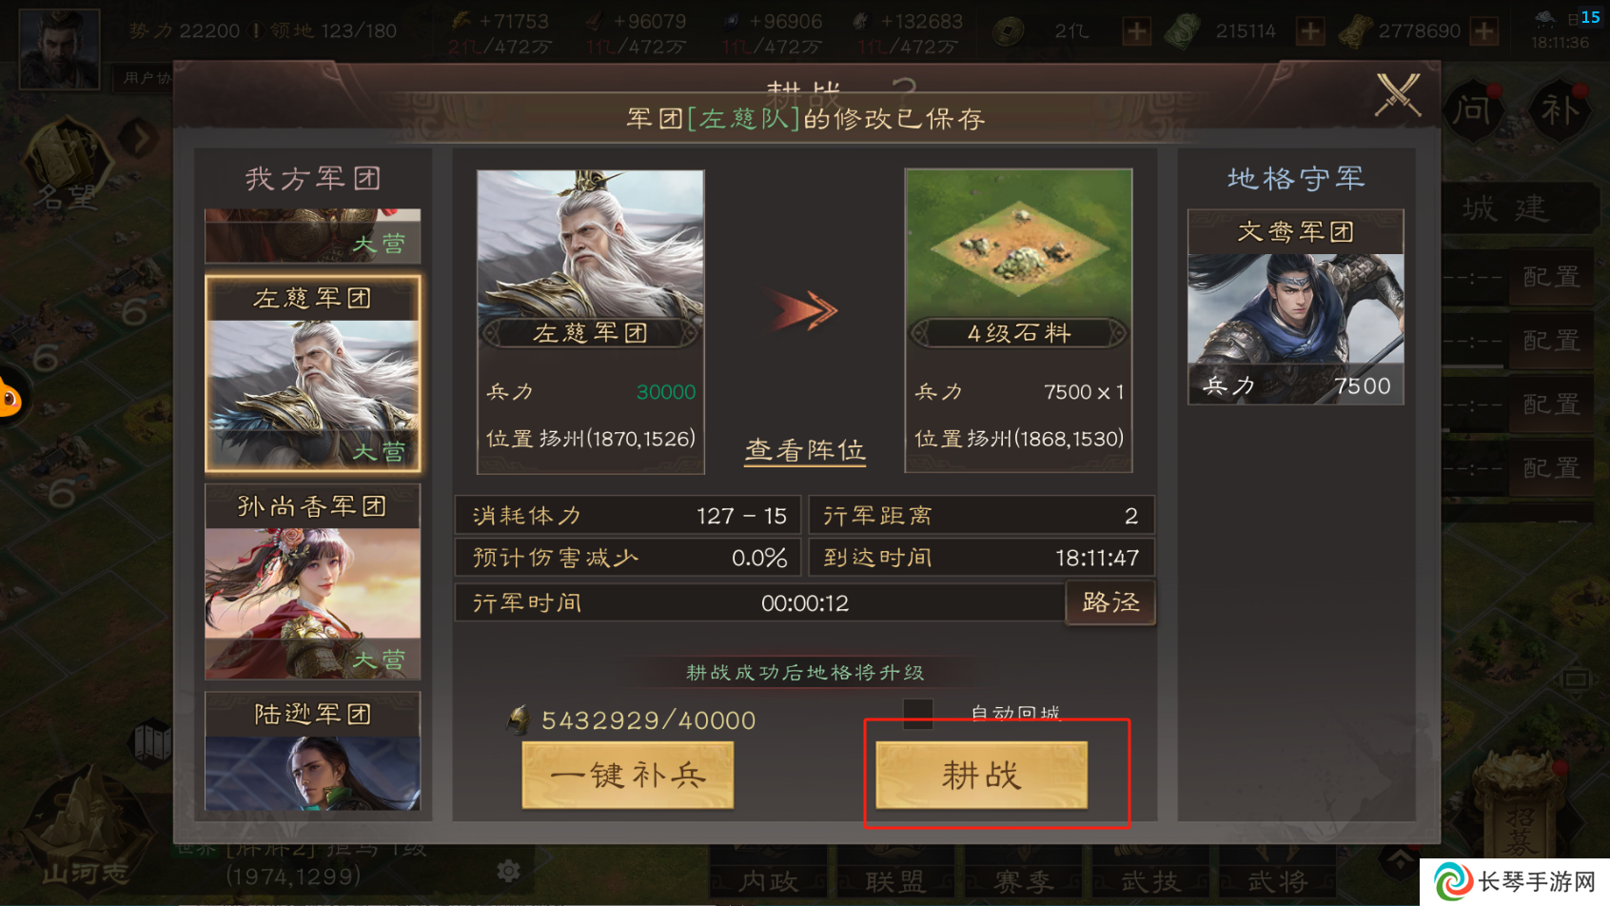Click the settings gear icon at bottom
1610x906 pixels.
click(509, 870)
